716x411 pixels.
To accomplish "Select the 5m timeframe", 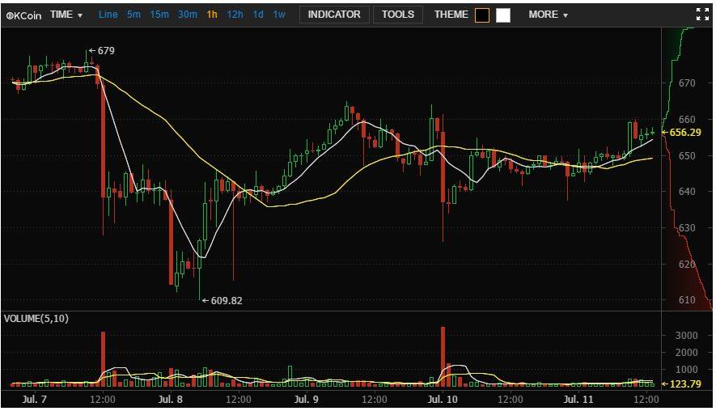I will [133, 15].
